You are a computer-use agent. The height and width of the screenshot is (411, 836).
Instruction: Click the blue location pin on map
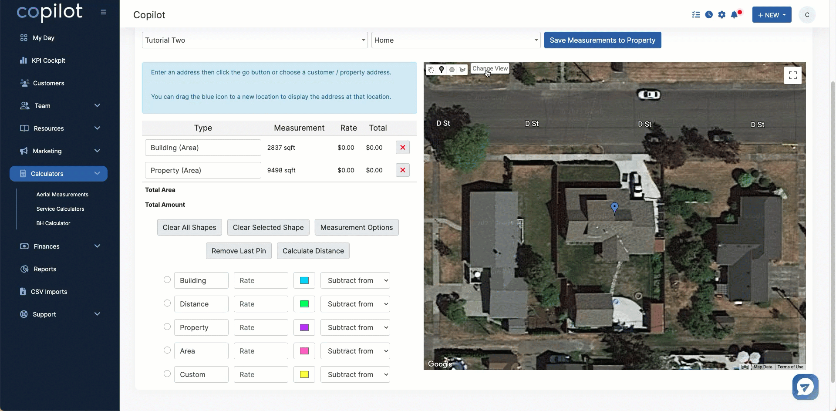coord(614,208)
